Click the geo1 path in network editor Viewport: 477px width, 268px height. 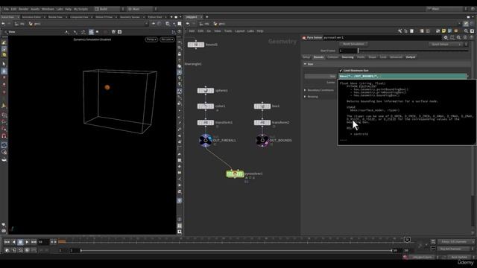point(220,24)
